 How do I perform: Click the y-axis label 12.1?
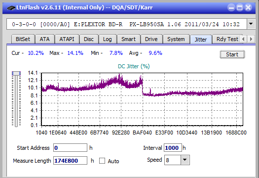pos(33,80)
